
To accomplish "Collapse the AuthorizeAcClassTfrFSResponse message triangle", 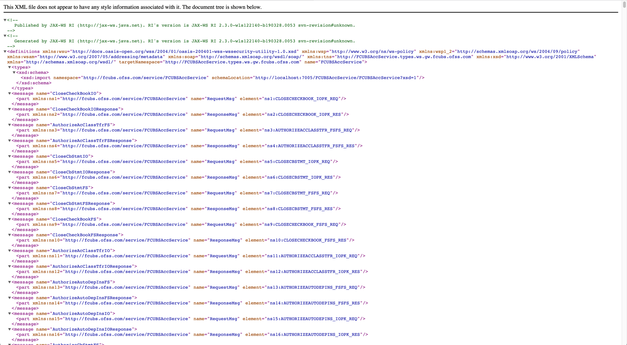I will tap(9, 141).
